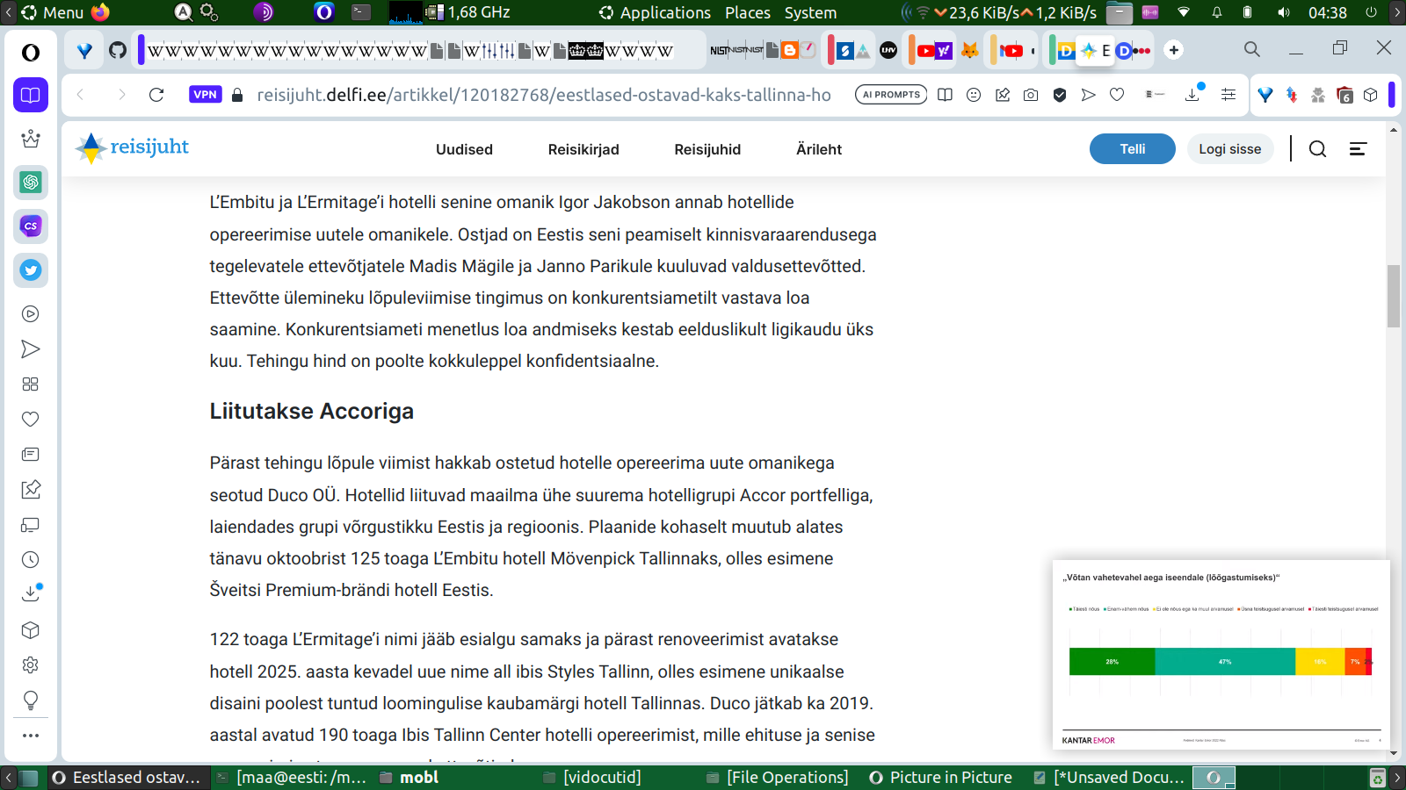Take a snapshot with camera icon

coord(1031,95)
